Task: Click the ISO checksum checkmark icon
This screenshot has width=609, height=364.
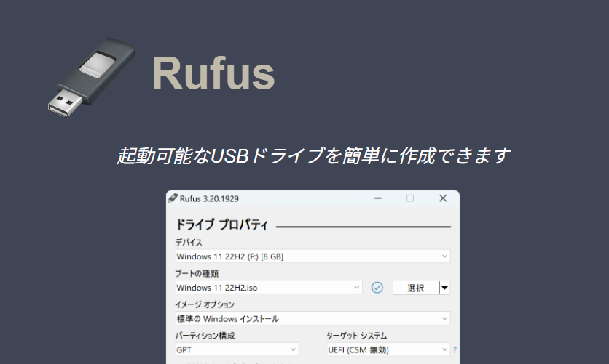Action: (377, 288)
